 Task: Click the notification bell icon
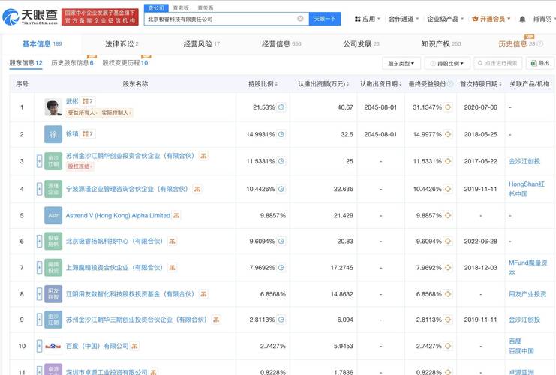coord(522,19)
